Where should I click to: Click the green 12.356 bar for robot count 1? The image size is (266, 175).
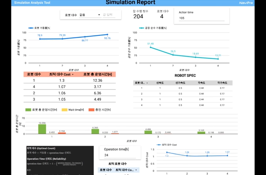pos(42,129)
